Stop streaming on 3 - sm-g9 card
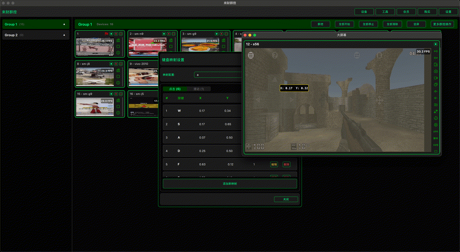Image resolution: width=460 pixels, height=252 pixels. (217, 34)
